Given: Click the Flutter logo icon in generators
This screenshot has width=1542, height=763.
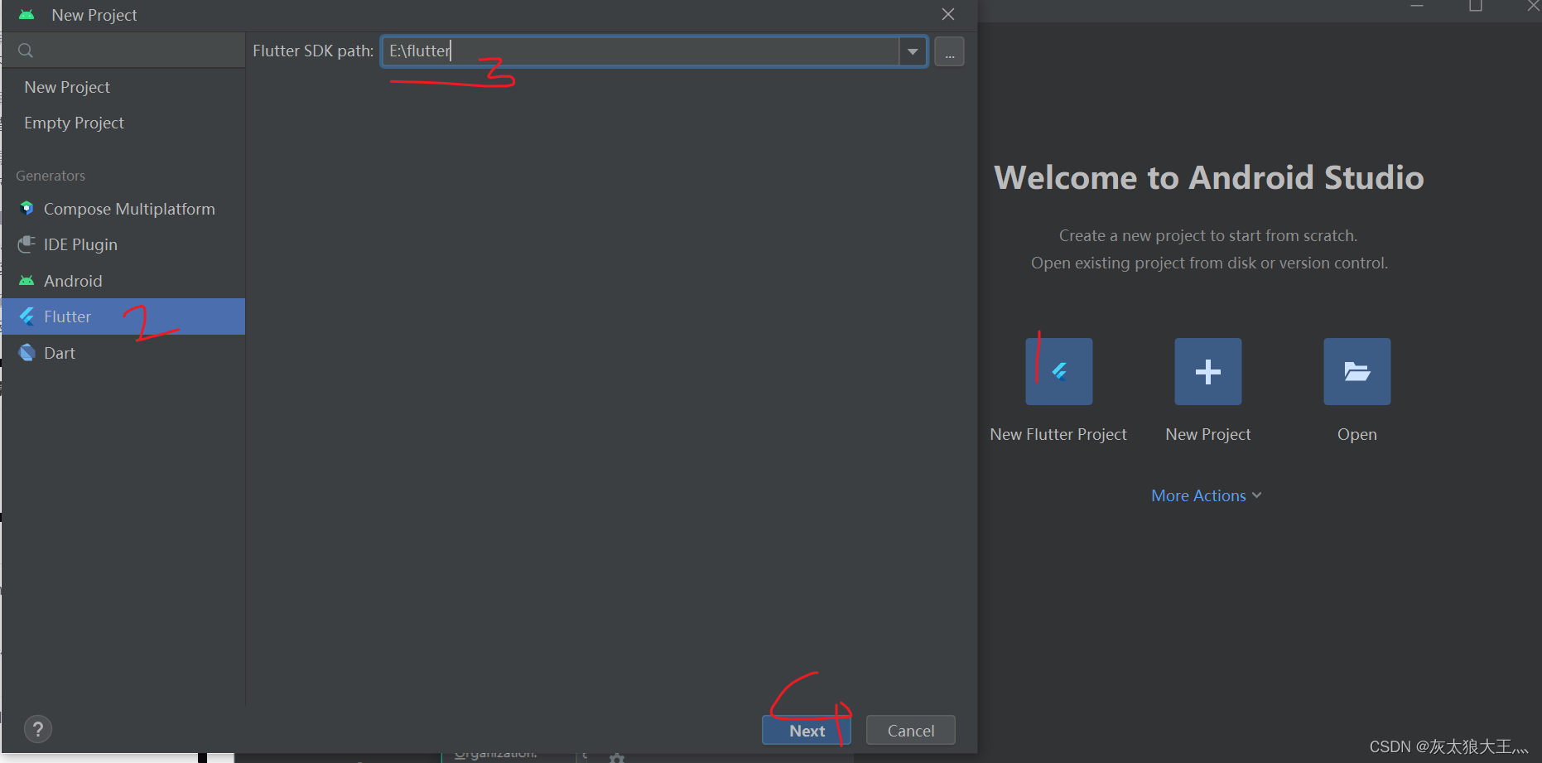Looking at the screenshot, I should pyautogui.click(x=27, y=316).
